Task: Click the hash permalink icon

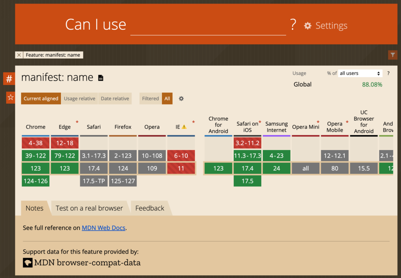Action: pos(9,79)
